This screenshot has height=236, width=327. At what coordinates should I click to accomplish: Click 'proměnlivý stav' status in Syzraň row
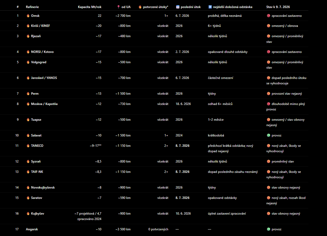pos(283,162)
